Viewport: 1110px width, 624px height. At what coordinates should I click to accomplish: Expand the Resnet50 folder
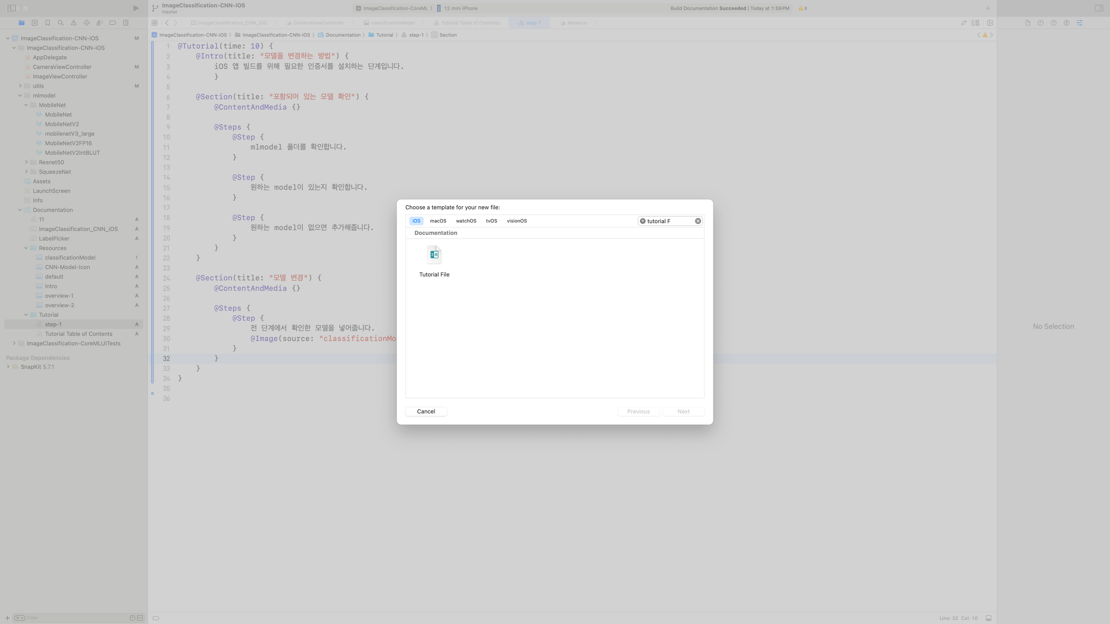[26, 162]
